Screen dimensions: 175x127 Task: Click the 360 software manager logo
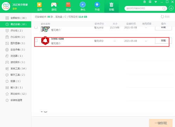(6, 6)
